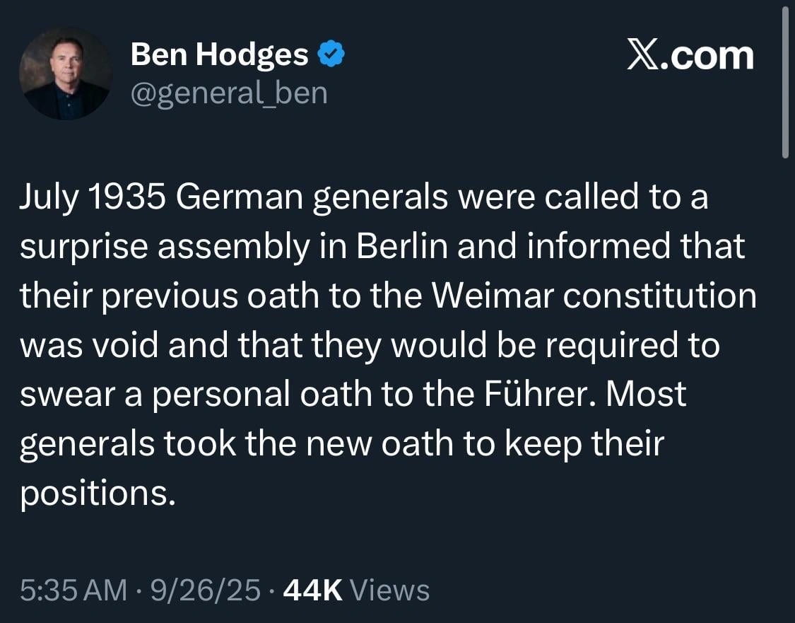Click the phrase "Weimar constitution"

point(594,296)
